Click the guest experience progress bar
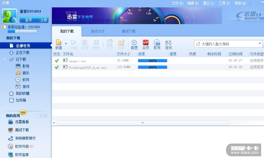The width and height of the screenshot is (264, 158). [22, 31]
